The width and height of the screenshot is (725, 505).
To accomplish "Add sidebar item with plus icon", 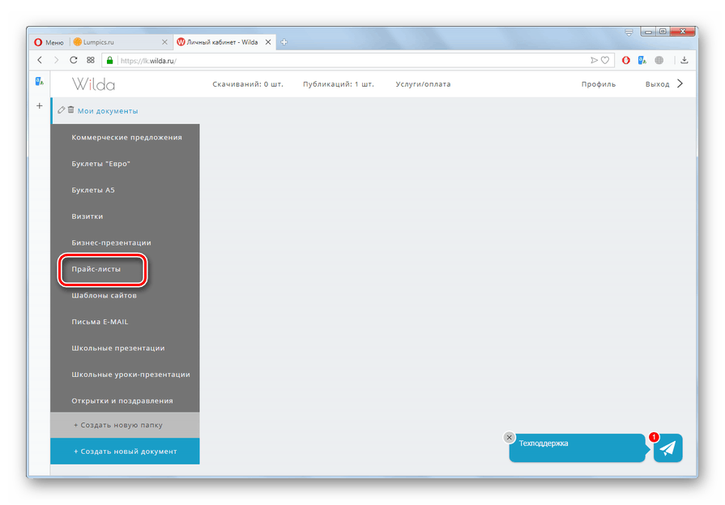I will coord(40,106).
